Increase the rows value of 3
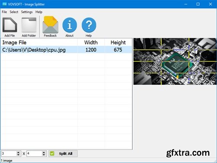 pyautogui.click(x=18, y=152)
